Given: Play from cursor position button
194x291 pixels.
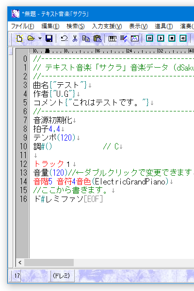Looking at the screenshot, I should click(x=149, y=38).
